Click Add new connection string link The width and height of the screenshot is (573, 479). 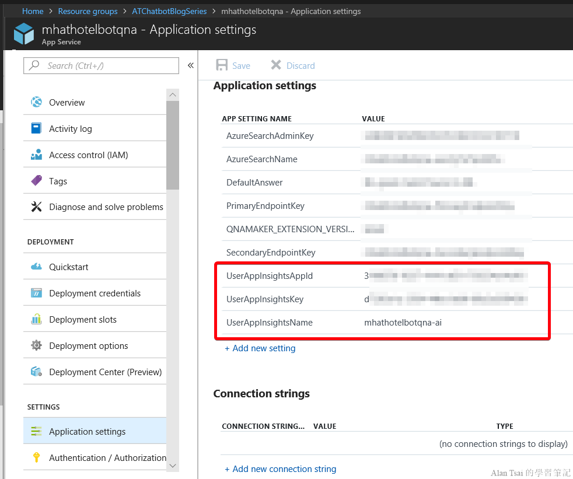tap(280, 468)
